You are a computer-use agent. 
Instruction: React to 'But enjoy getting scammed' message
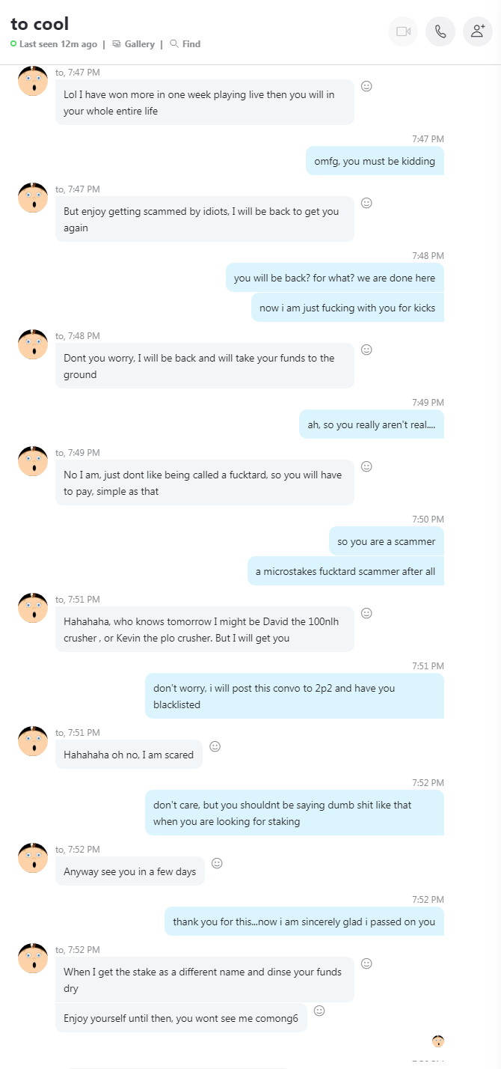tap(366, 203)
